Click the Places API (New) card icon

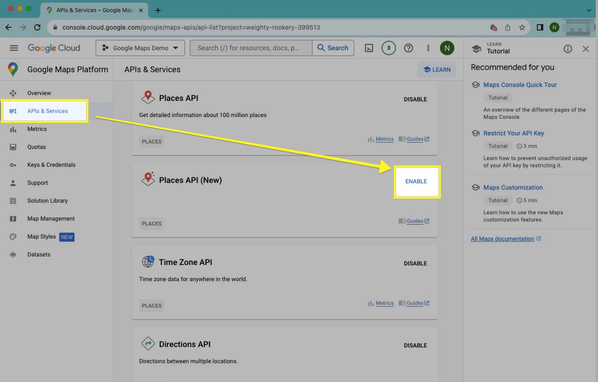click(x=148, y=179)
